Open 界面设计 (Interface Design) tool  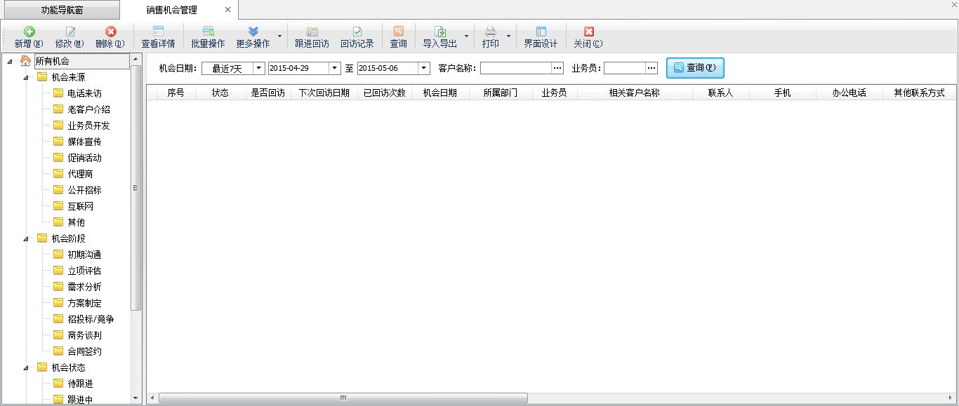541,32
